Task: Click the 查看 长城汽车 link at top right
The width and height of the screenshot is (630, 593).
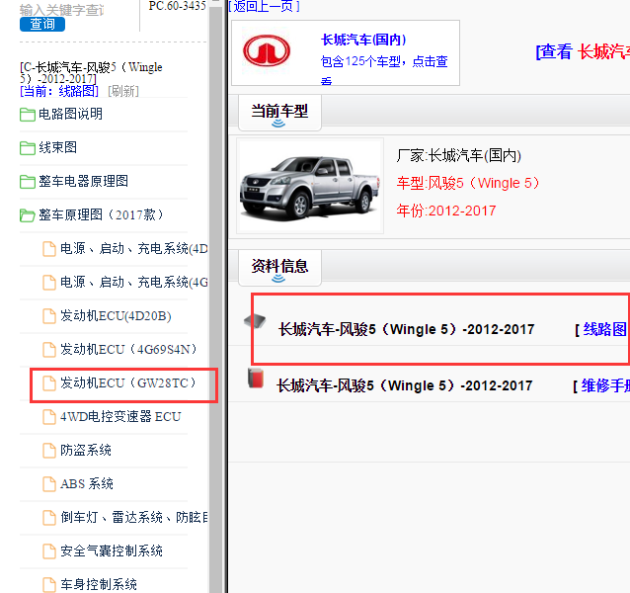Action: point(583,51)
